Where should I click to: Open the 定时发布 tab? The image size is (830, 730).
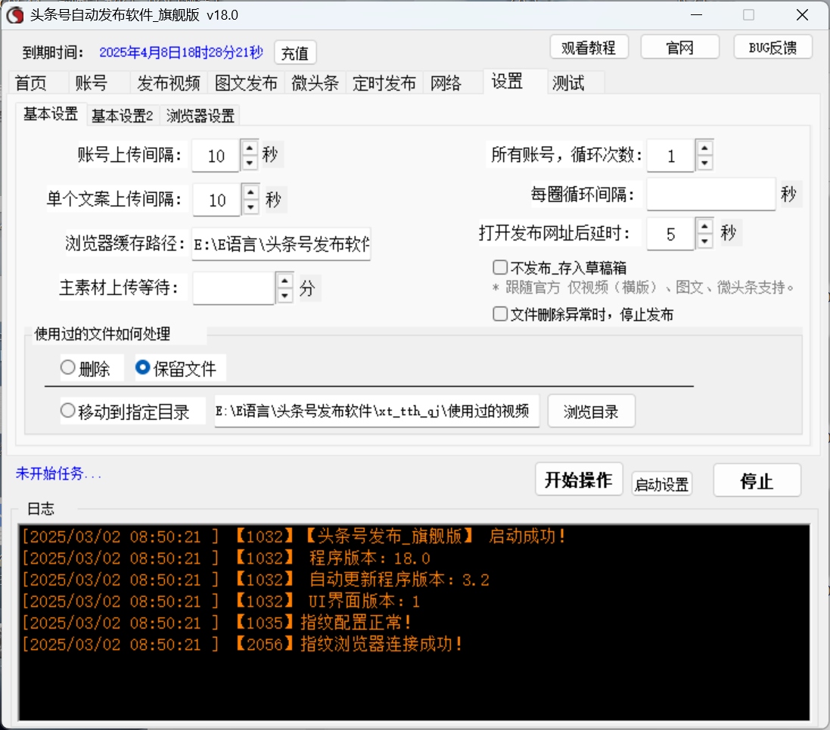point(384,83)
